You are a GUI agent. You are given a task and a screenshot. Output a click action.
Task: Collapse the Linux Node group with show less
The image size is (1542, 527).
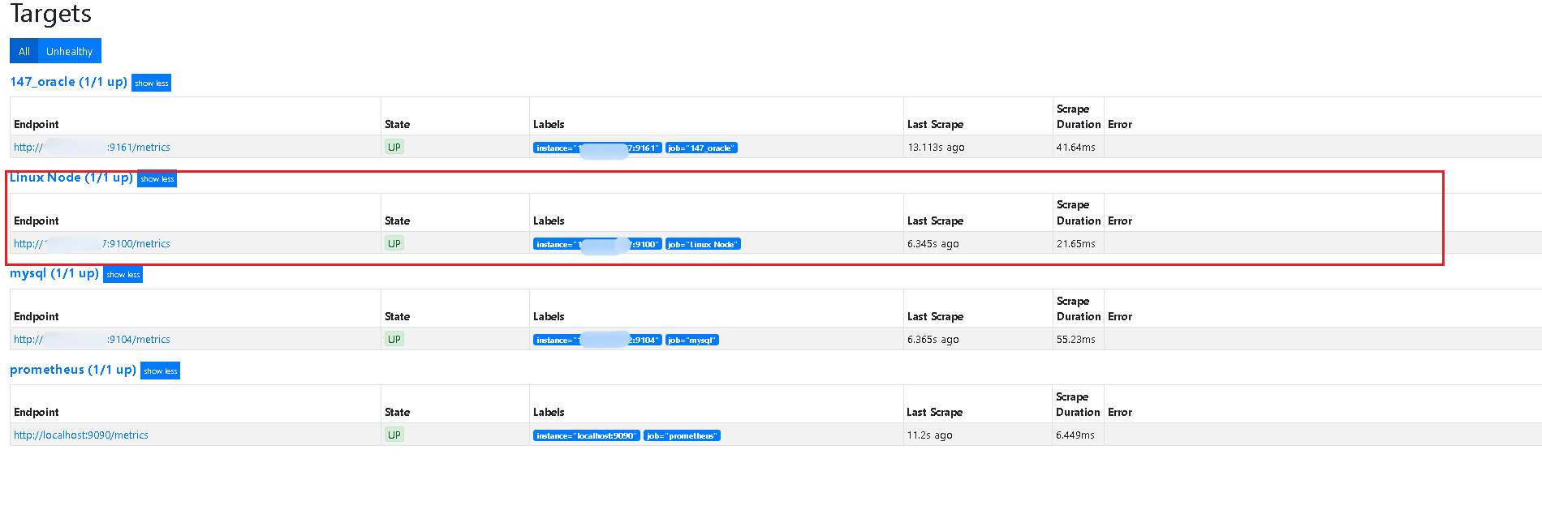[157, 178]
